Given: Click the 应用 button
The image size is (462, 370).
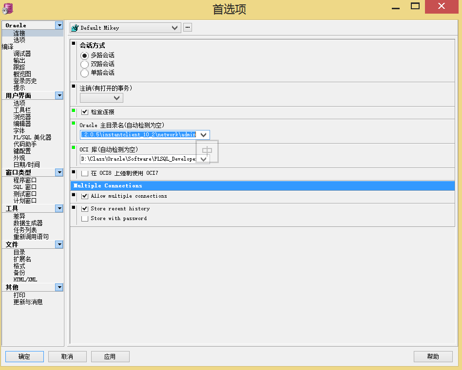Looking at the screenshot, I should [x=110, y=356].
